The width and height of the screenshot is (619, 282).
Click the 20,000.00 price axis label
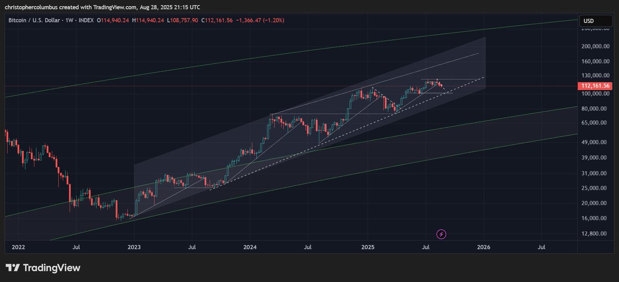(x=595, y=203)
